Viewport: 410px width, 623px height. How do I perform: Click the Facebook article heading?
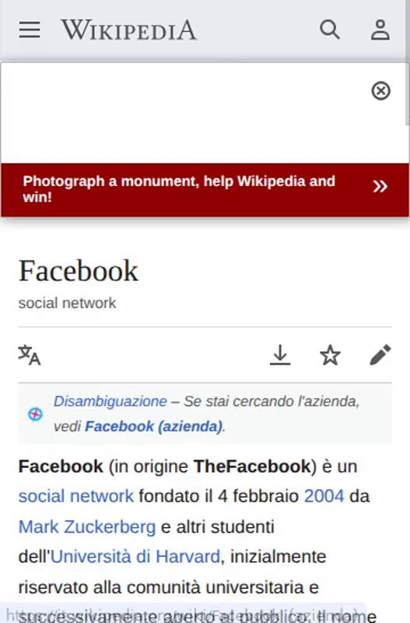point(79,270)
